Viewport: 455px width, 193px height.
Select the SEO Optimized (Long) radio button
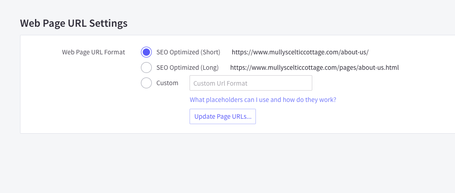tap(146, 68)
